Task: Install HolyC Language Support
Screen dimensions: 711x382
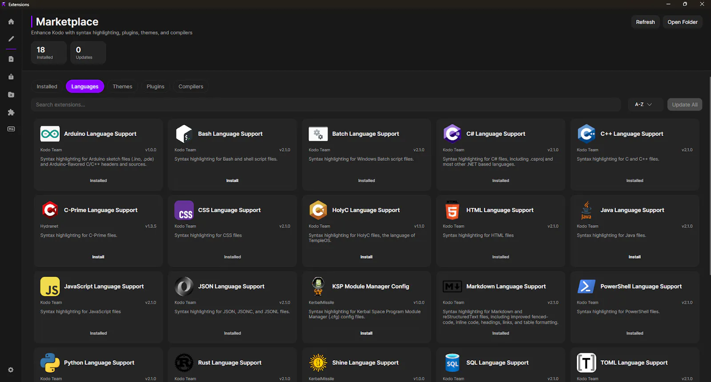Action: click(x=367, y=257)
